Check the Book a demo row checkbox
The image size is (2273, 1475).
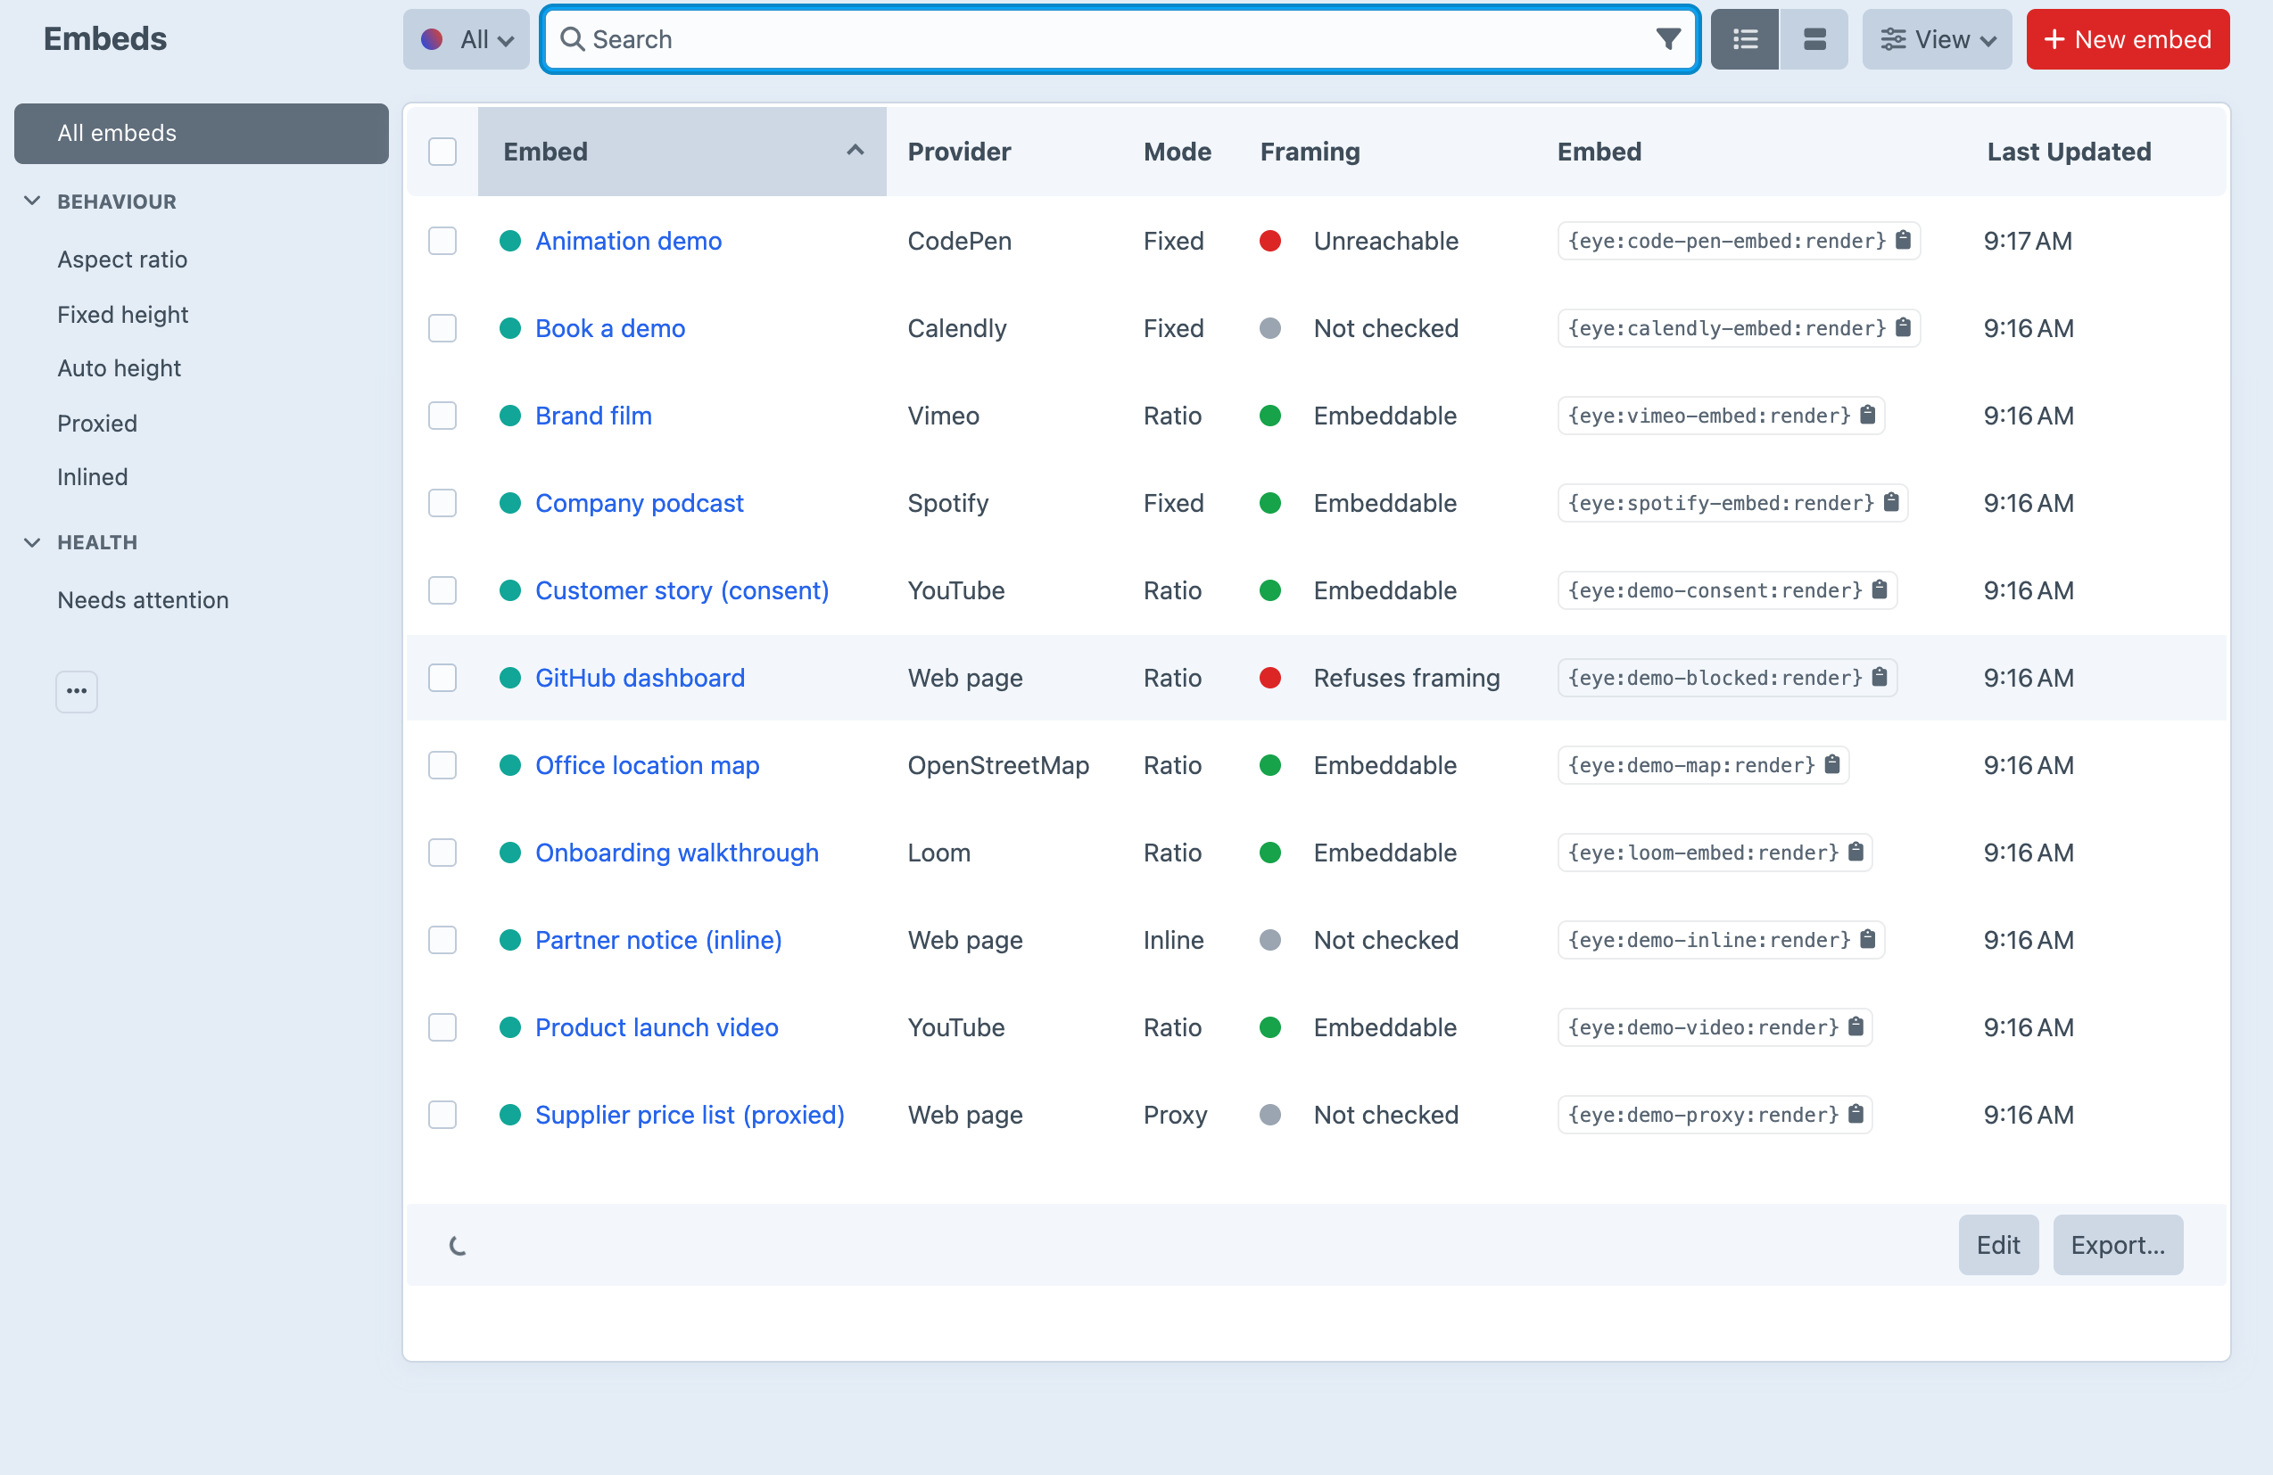[442, 328]
